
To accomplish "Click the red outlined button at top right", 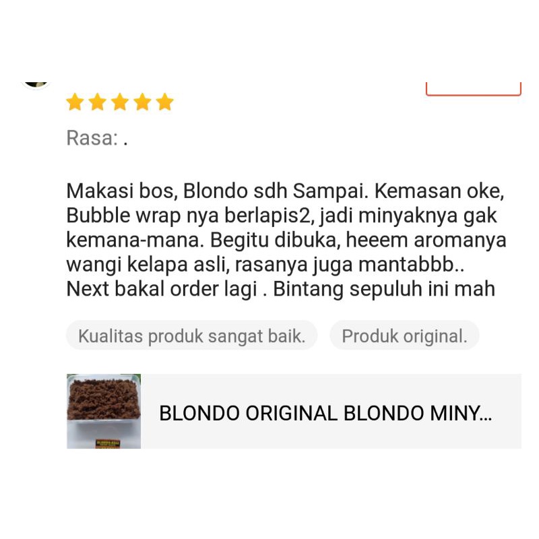I will (x=474, y=89).
